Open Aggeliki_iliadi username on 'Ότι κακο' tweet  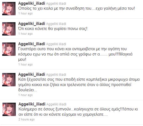[32, 24]
